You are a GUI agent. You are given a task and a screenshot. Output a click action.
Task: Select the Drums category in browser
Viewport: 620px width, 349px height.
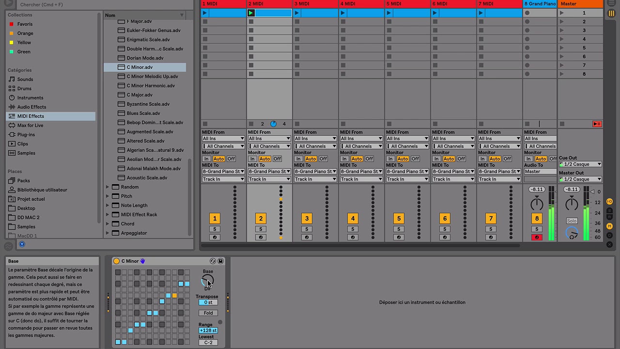[24, 88]
